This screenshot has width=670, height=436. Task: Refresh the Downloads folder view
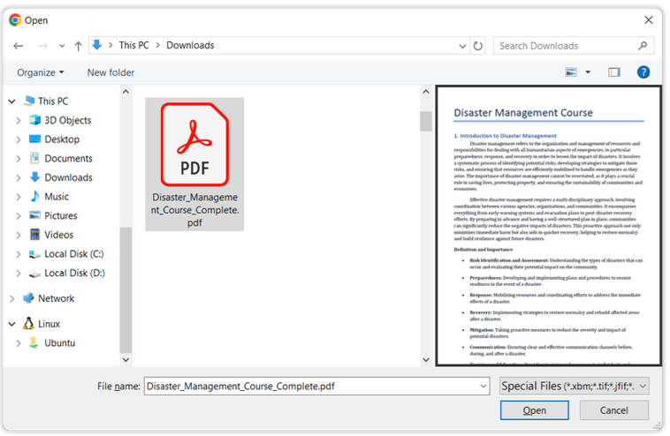(x=478, y=46)
